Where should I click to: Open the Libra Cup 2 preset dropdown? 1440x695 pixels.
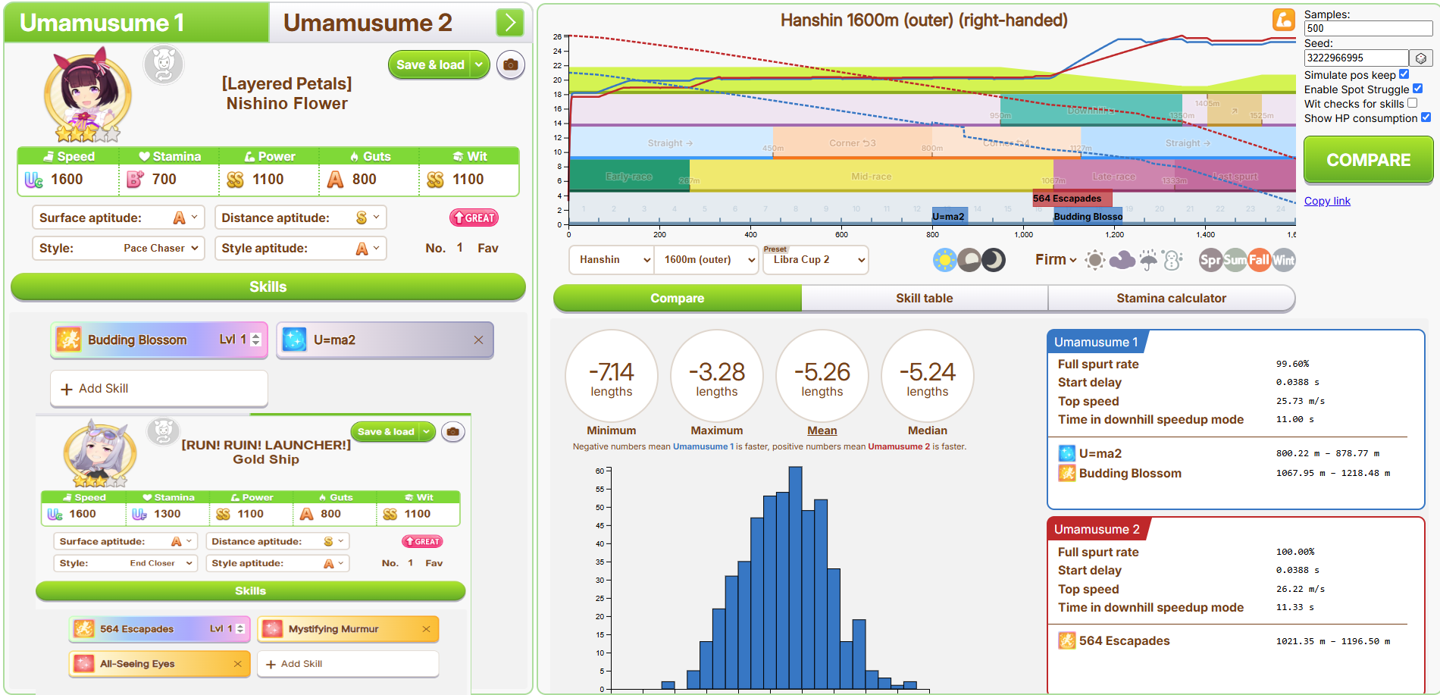pos(815,260)
